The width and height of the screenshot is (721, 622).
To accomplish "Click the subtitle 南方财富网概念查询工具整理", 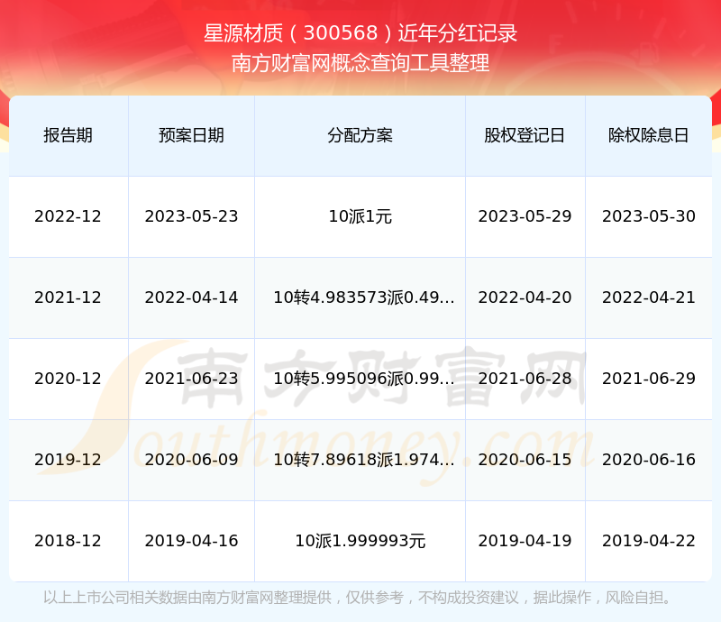I will point(360,63).
